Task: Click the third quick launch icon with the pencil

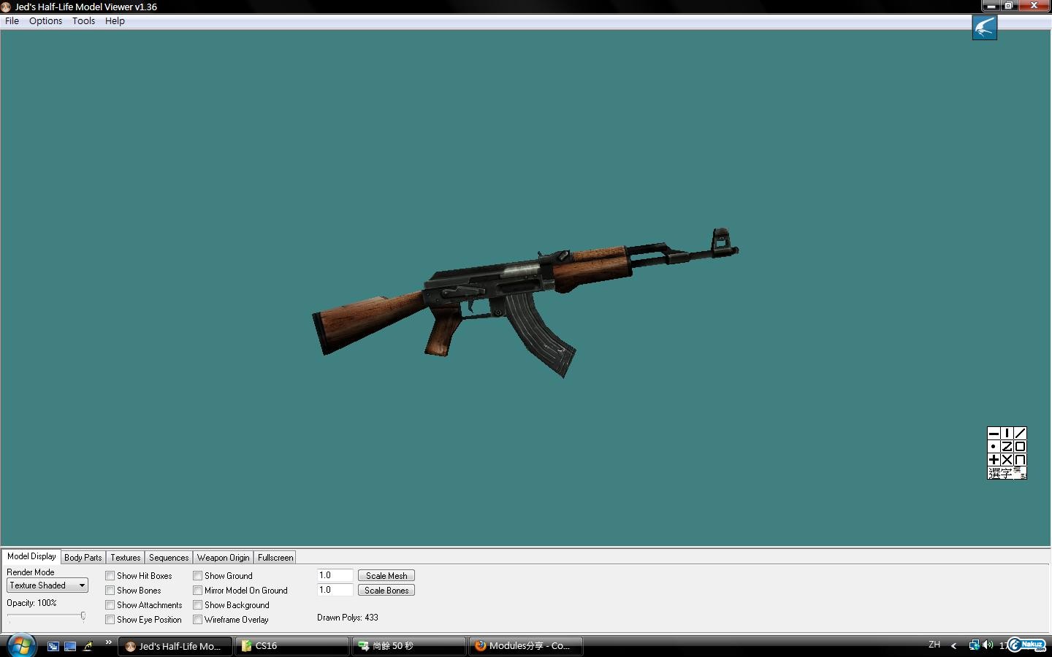Action: [x=88, y=646]
